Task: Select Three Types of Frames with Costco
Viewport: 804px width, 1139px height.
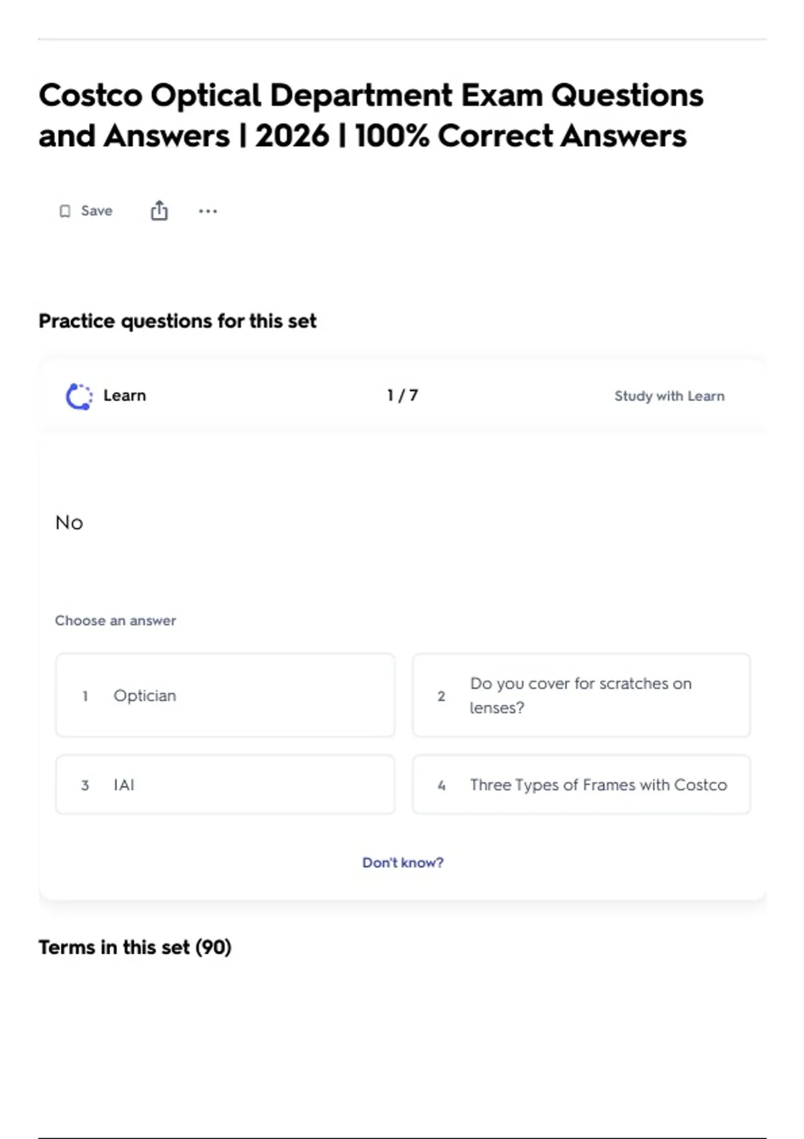Action: [x=582, y=785]
